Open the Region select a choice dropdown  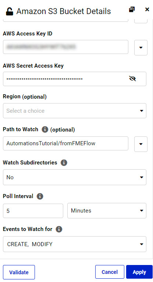point(75,111)
